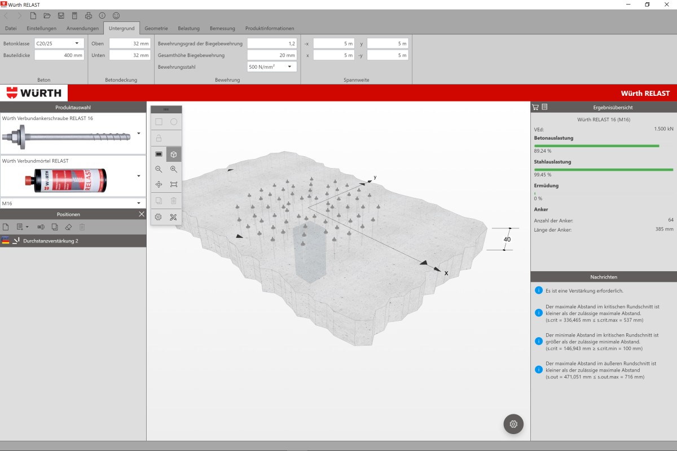This screenshot has height=451, width=677.
Task: Switch to the Geometrie tab
Action: (x=156, y=28)
